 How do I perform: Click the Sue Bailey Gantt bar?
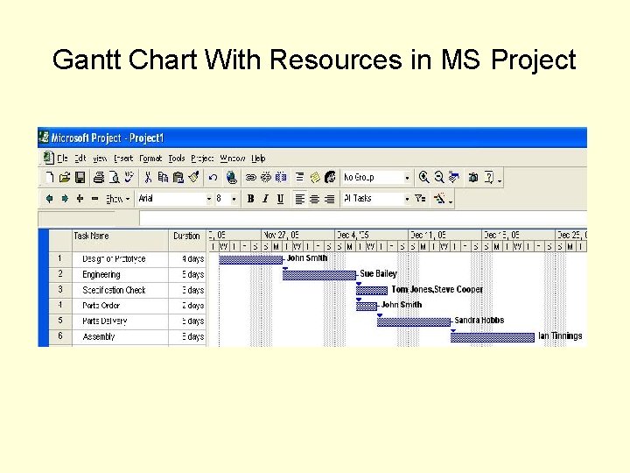tap(319, 275)
